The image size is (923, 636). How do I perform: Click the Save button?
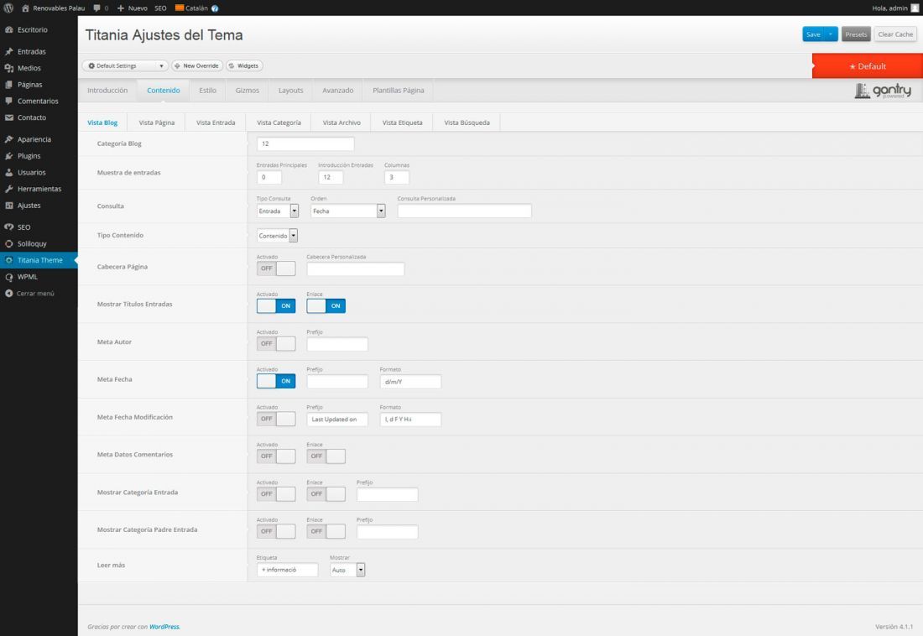[814, 34]
